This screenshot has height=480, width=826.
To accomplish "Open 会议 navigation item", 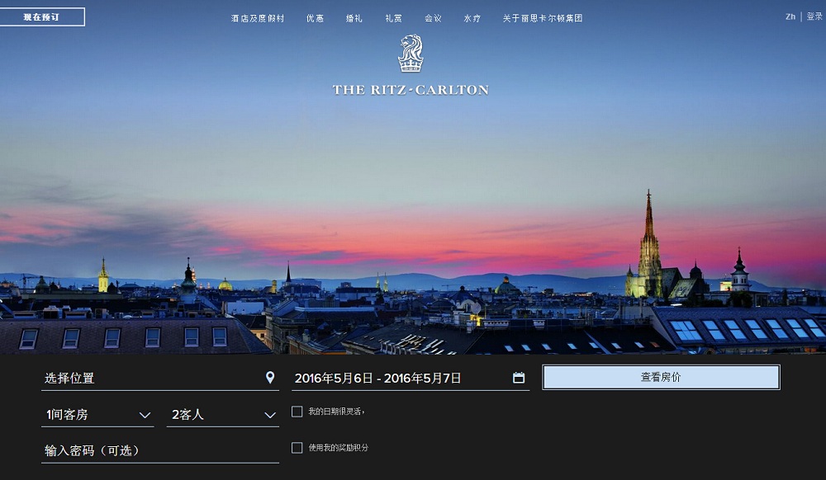I will tap(433, 18).
